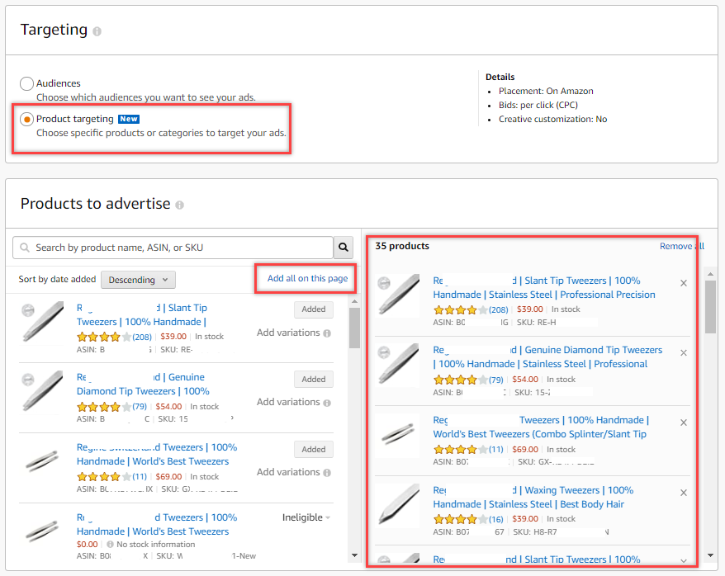The height and width of the screenshot is (576, 725).
Task: Click the Remove all link
Action: 682,246
